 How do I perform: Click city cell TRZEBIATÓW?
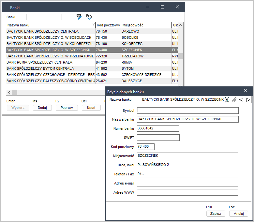coord(146,56)
